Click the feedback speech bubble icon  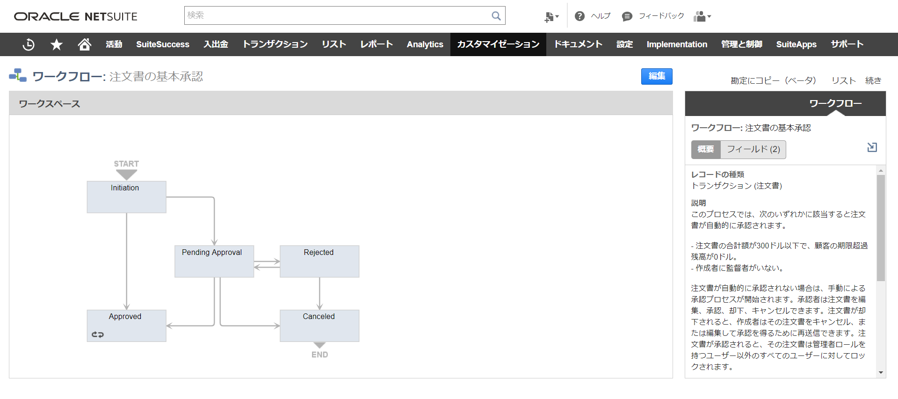[627, 16]
